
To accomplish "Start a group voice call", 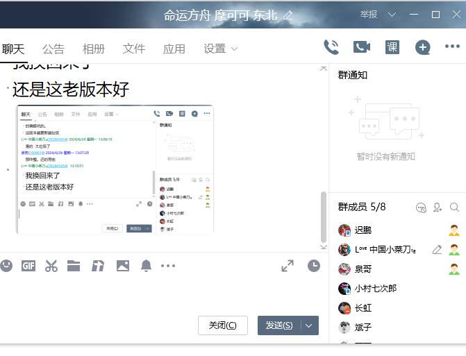I will [331, 47].
